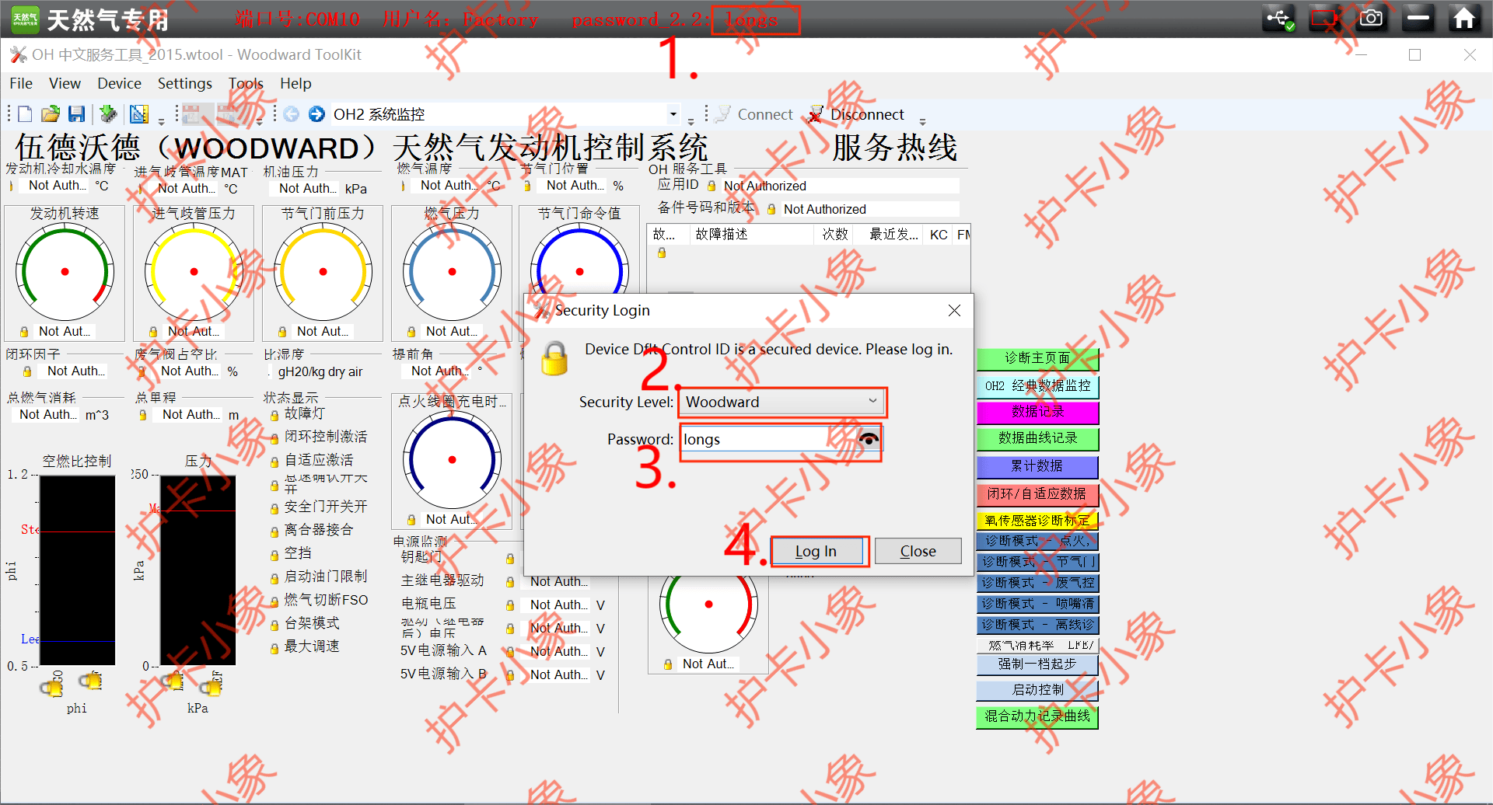Open the Tools menu
Viewport: 1493px width, 805px height.
pyautogui.click(x=246, y=83)
